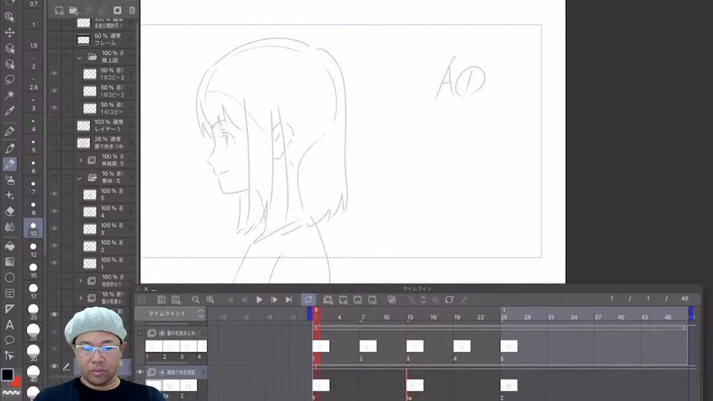Zoom out the timeline
Viewport: 713px width, 401px height.
195,299
